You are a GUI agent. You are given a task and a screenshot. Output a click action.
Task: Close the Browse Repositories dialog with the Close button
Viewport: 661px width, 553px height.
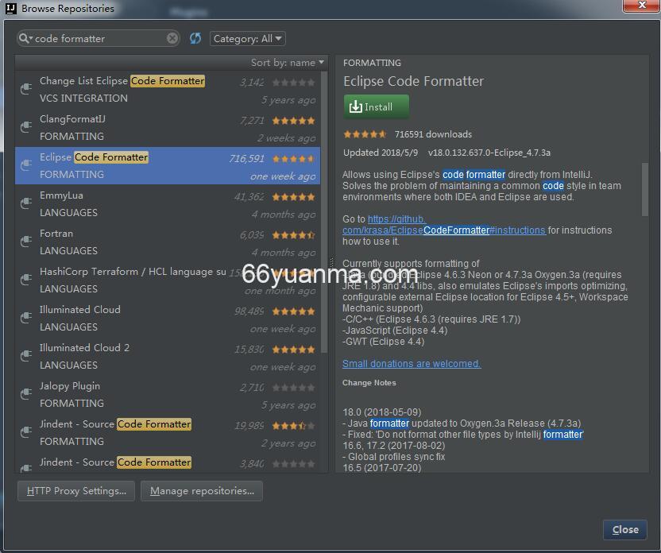(624, 529)
